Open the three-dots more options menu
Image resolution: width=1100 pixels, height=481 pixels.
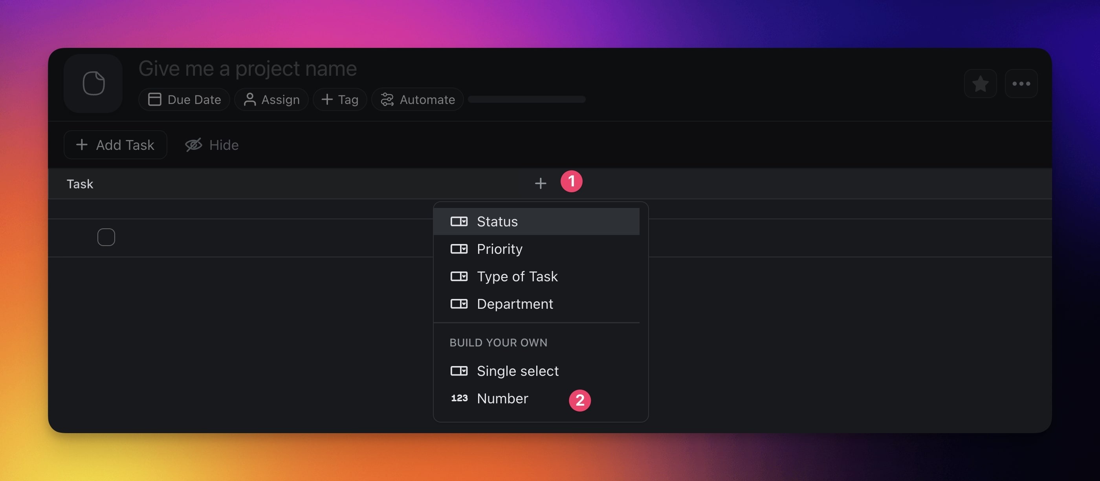(1021, 84)
